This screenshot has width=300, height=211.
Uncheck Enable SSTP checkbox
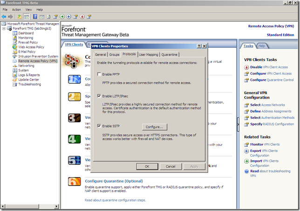(99, 126)
